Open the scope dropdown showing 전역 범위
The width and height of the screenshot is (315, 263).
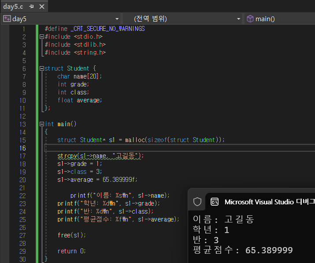[x=182, y=19]
